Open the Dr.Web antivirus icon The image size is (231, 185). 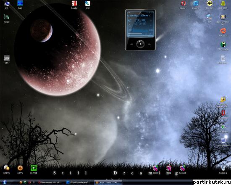[34, 169]
